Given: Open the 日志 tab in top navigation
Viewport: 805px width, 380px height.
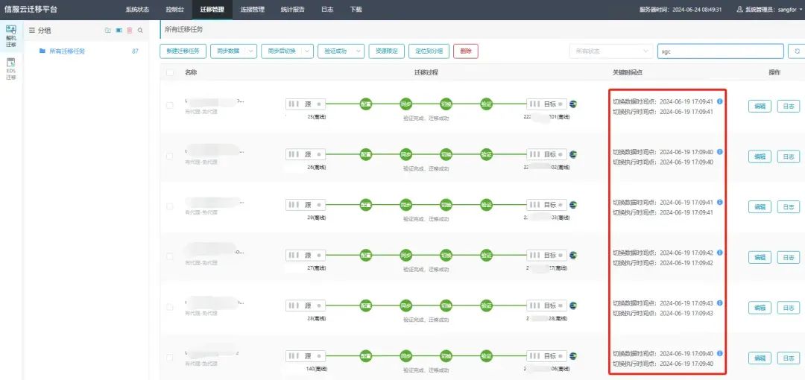Looking at the screenshot, I should click(x=327, y=9).
